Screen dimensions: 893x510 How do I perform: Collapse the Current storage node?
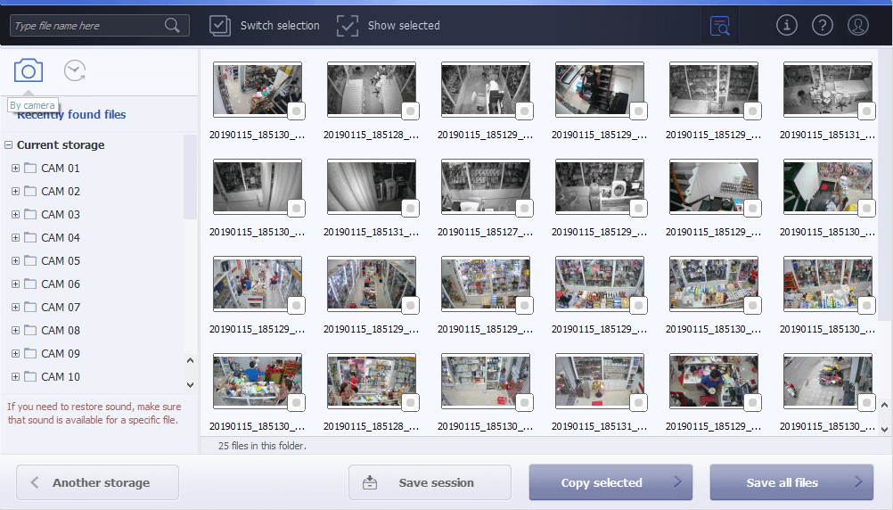pos(8,144)
